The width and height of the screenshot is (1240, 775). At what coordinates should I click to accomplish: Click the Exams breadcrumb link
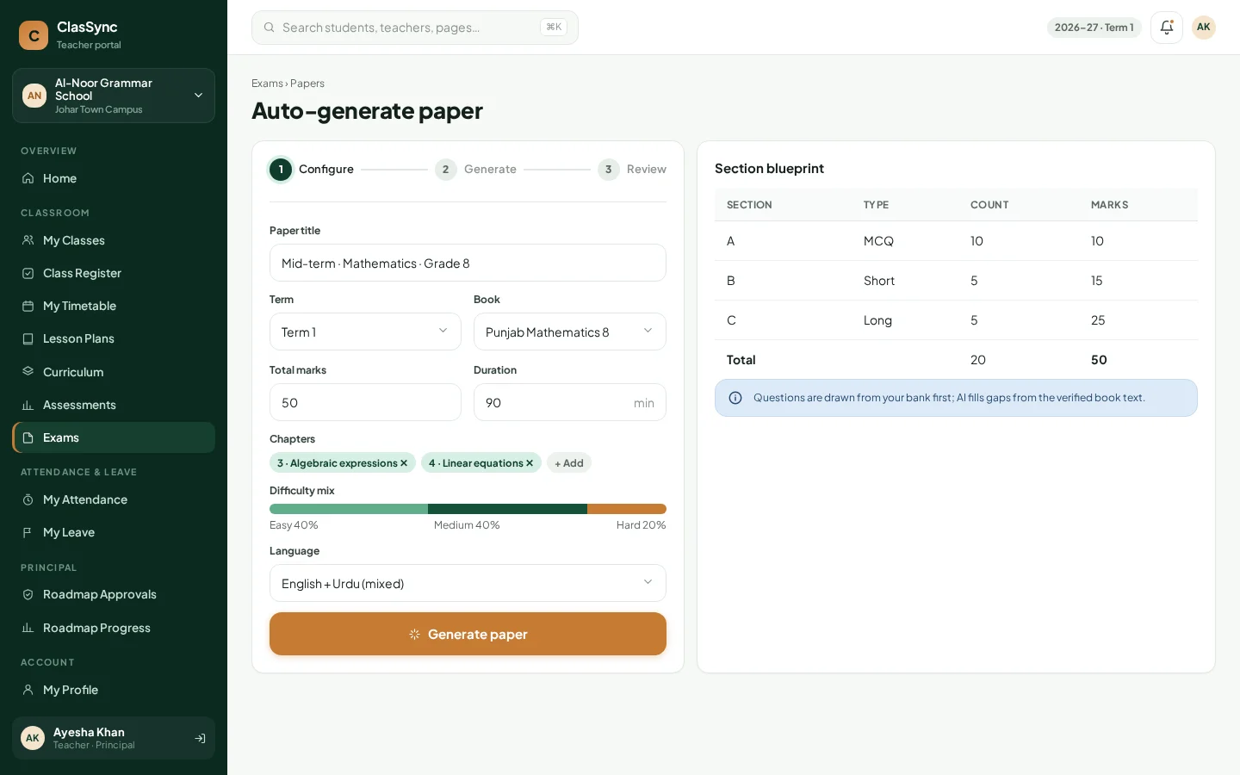pos(267,84)
